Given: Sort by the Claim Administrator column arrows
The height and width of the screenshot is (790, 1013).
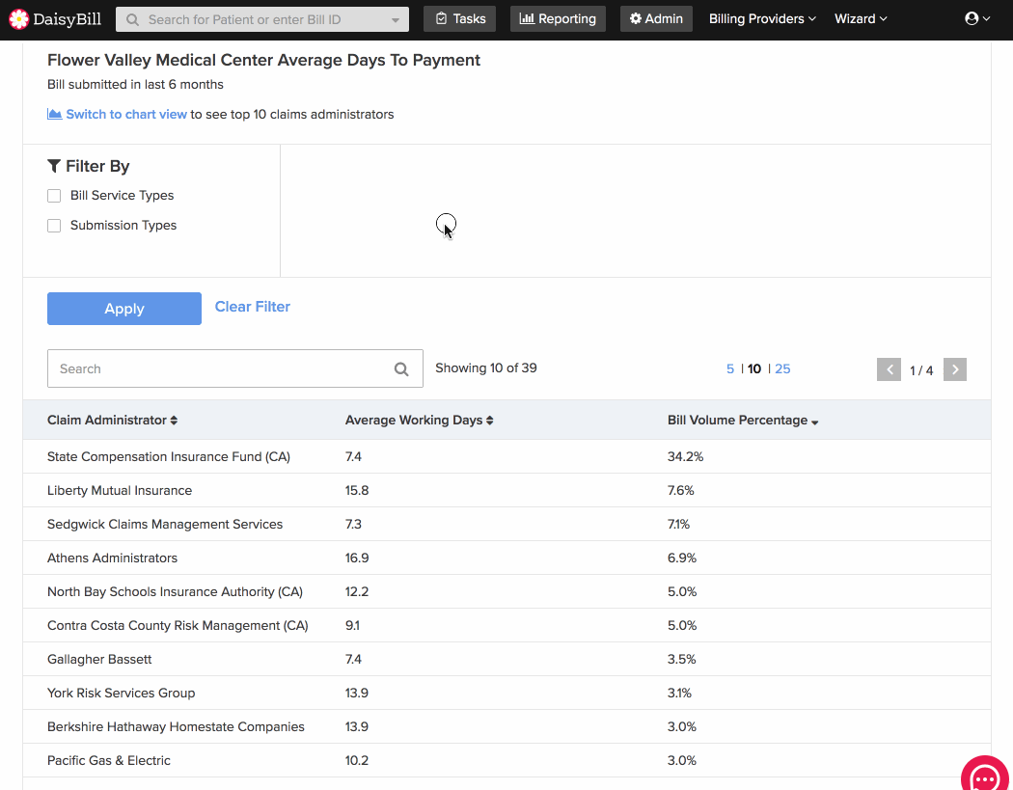Looking at the screenshot, I should pyautogui.click(x=174, y=421).
